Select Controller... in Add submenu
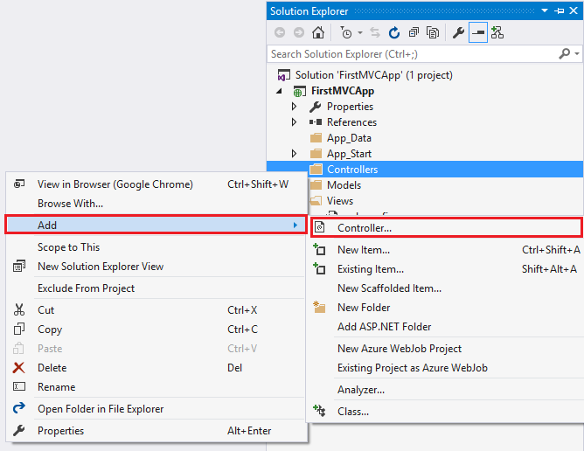Image resolution: width=584 pixels, height=451 pixels. (446, 227)
